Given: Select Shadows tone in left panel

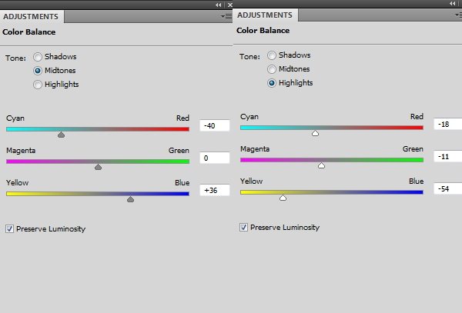Looking at the screenshot, I should [38, 57].
